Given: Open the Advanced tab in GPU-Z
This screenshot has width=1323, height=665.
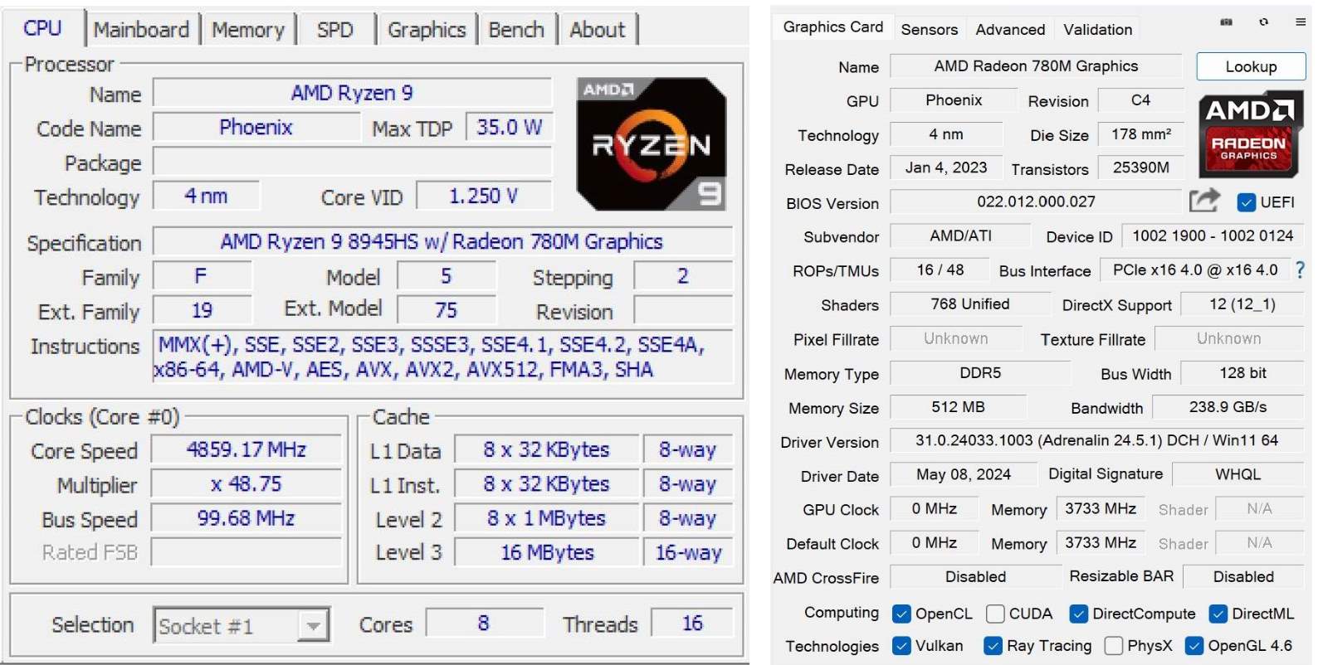Looking at the screenshot, I should [x=1010, y=30].
